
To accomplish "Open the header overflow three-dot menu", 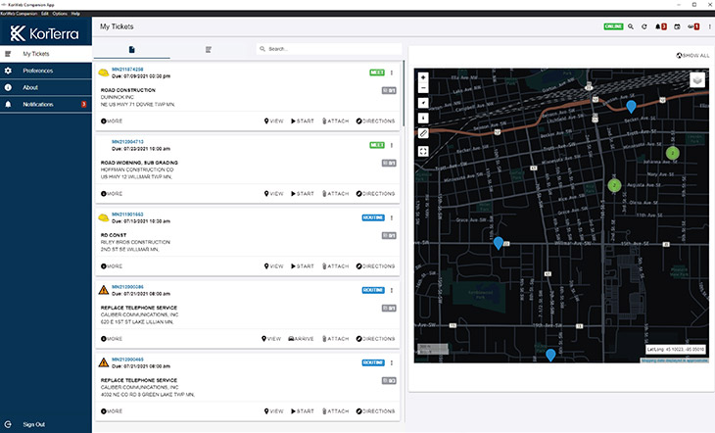I will [709, 26].
